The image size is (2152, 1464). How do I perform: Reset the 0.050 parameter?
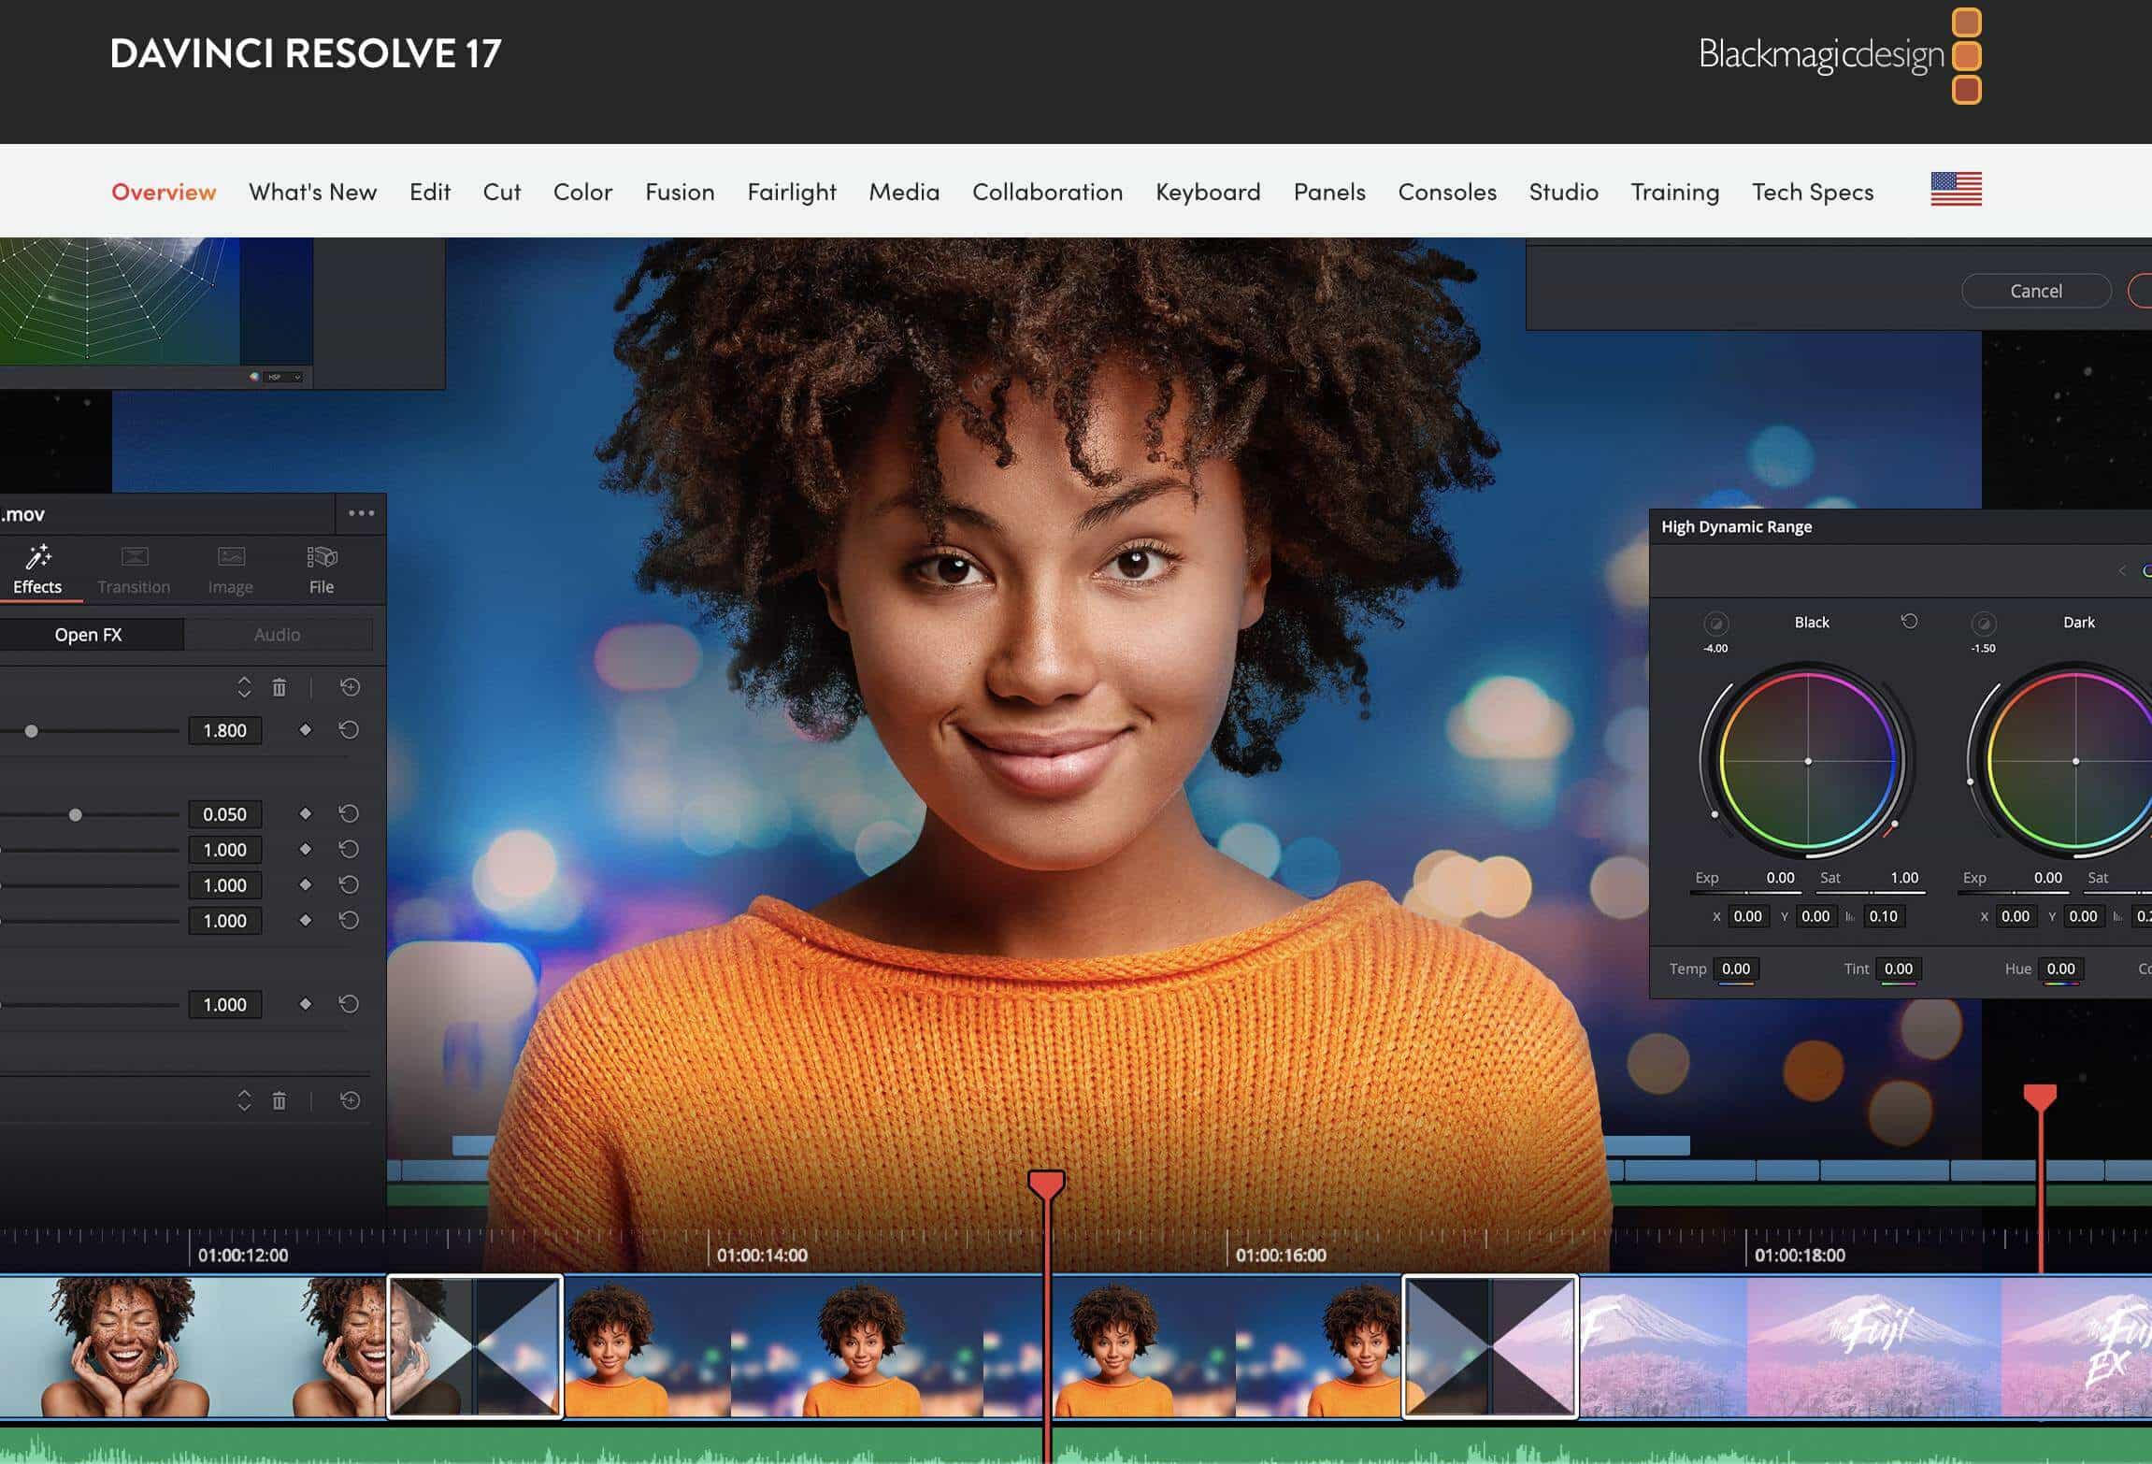pos(349,814)
